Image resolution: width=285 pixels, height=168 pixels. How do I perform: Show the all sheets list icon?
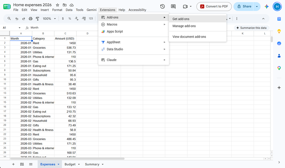(x=31, y=164)
